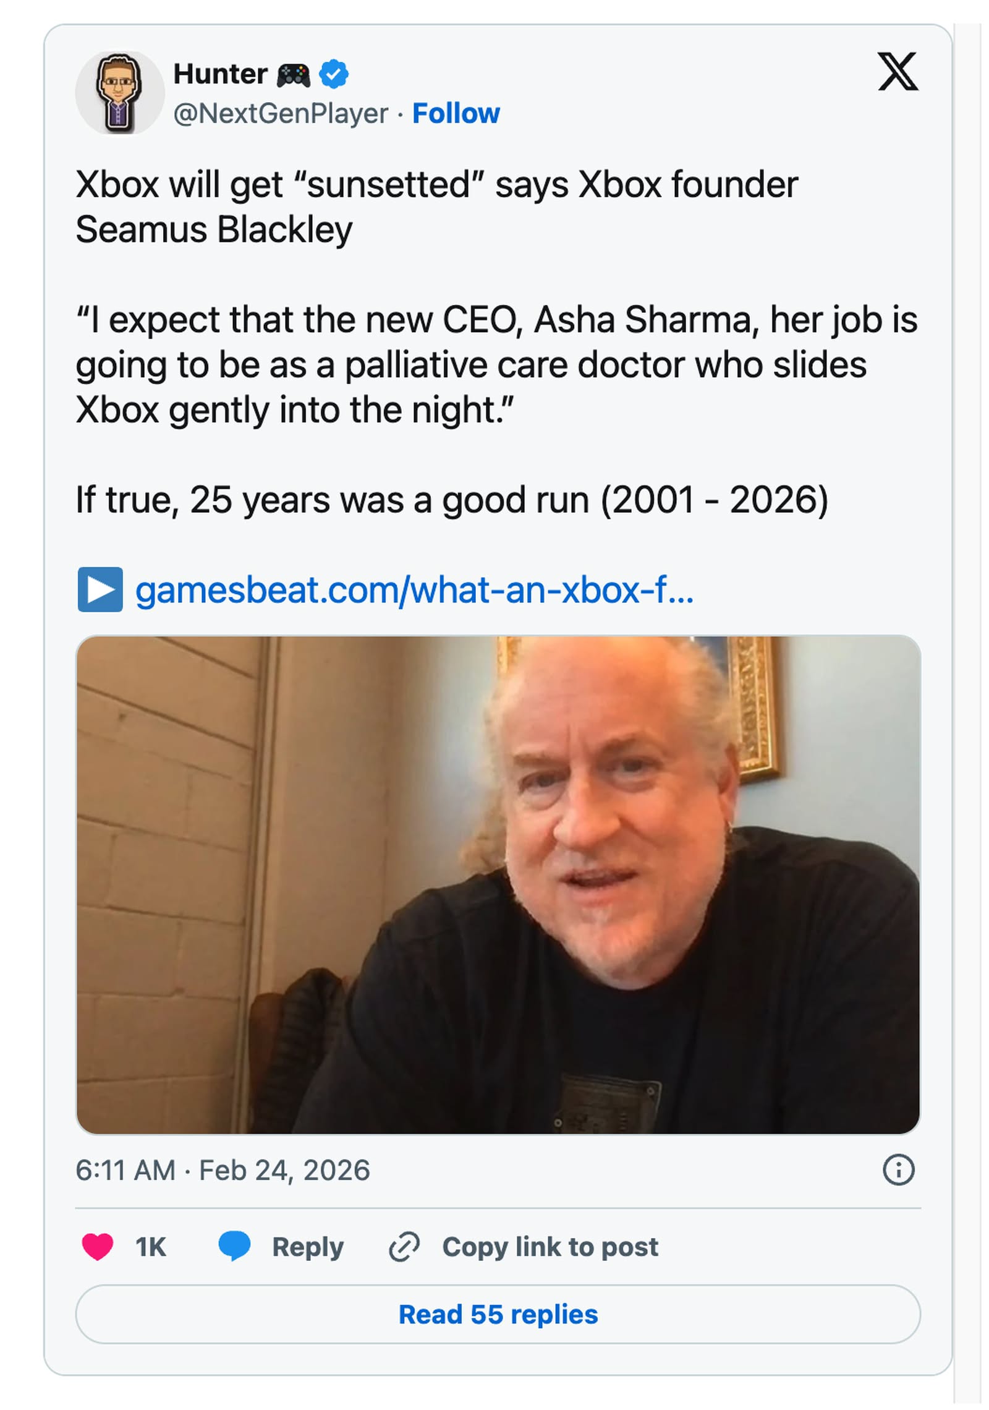989x1410 pixels.
Task: Click the 1K likes count
Action: pyautogui.click(x=151, y=1247)
